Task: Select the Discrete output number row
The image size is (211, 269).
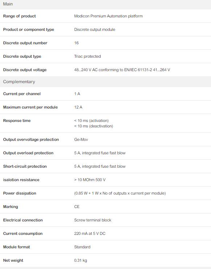Action: click(105, 43)
